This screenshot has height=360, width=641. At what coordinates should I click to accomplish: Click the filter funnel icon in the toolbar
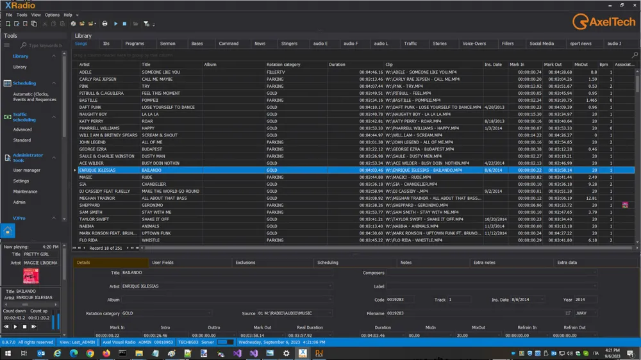(x=146, y=24)
